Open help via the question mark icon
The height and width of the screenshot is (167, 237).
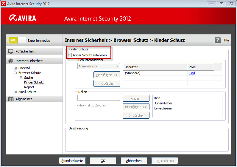[x=218, y=40]
